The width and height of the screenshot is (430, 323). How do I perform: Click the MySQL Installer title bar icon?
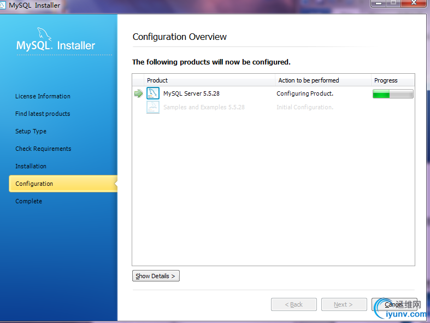[x=3, y=5]
